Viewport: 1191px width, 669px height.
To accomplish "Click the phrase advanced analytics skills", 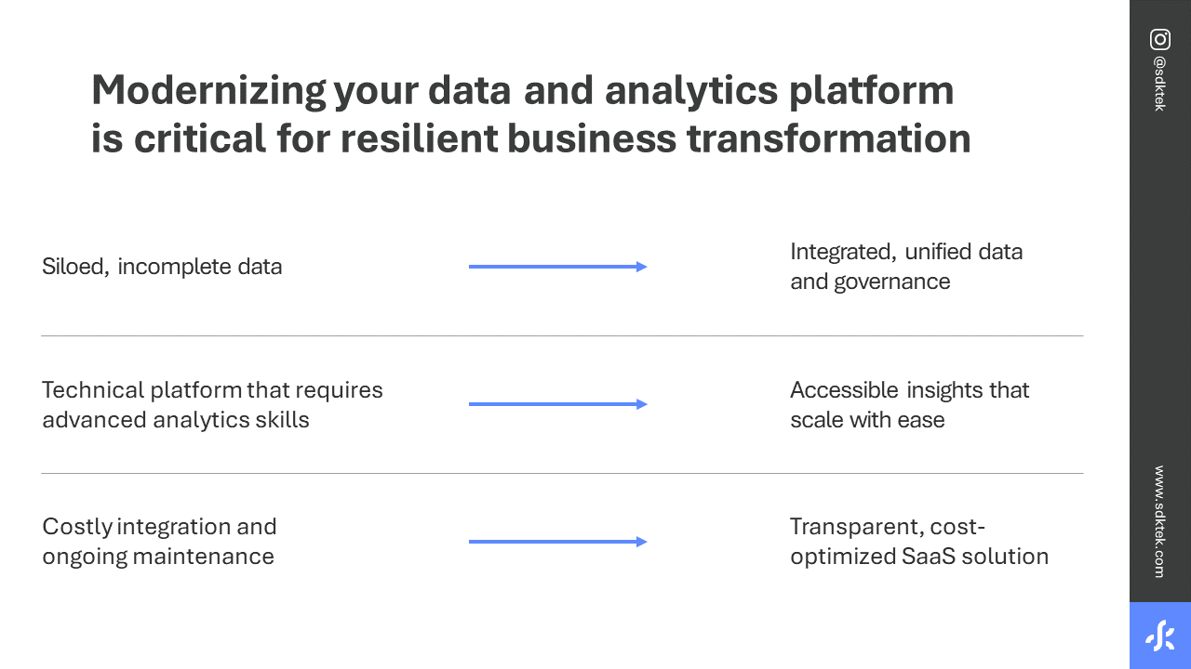I will pyautogui.click(x=176, y=419).
